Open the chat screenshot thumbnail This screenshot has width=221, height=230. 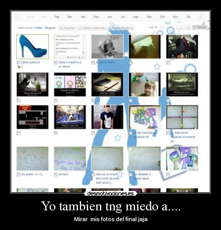[70, 47]
